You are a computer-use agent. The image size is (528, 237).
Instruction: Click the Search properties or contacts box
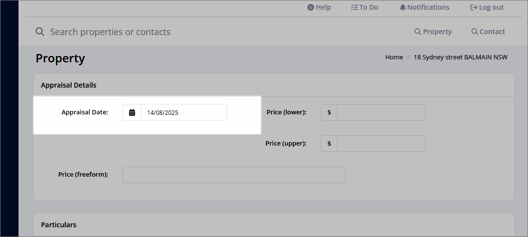[110, 32]
